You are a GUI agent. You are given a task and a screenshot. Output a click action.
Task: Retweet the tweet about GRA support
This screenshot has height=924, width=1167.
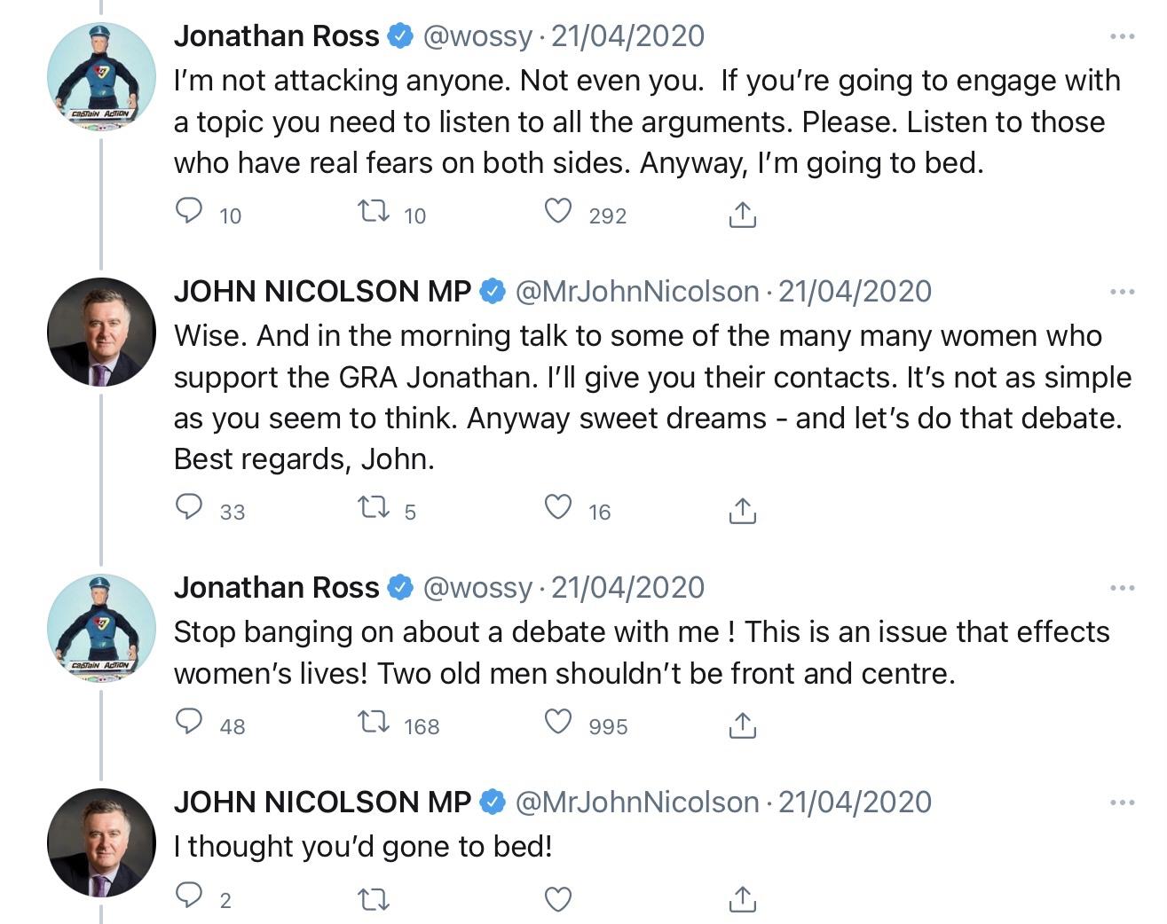(x=374, y=508)
